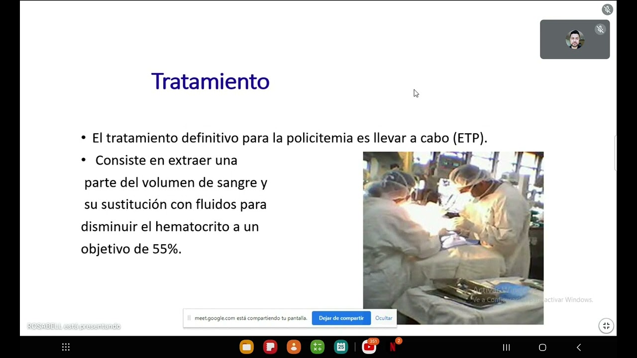
Task: Click 'Dejar de compartir' button
Action: [341, 318]
